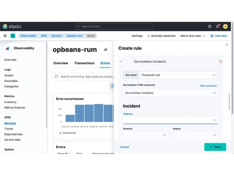234x176 pixels.
Task: Click the APM breadcrumb
Action: tap(44, 36)
